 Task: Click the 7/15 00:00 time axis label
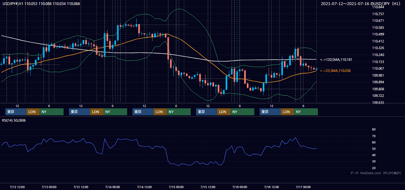click(176, 187)
